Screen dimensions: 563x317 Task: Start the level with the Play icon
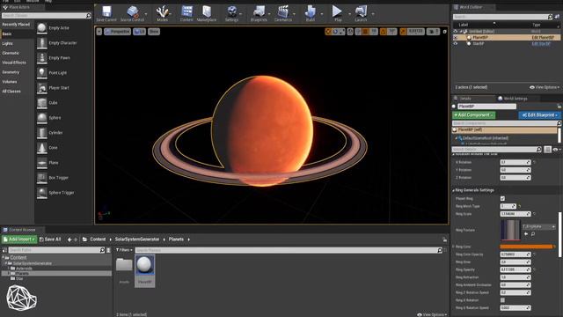coord(337,11)
